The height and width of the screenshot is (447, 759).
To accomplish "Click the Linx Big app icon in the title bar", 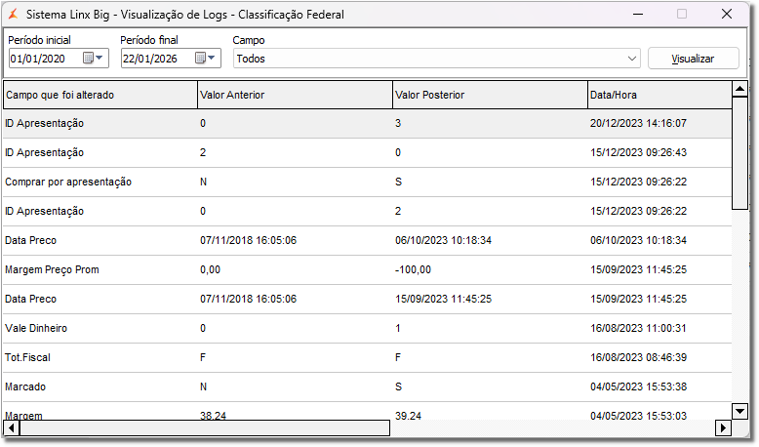I will (13, 15).
